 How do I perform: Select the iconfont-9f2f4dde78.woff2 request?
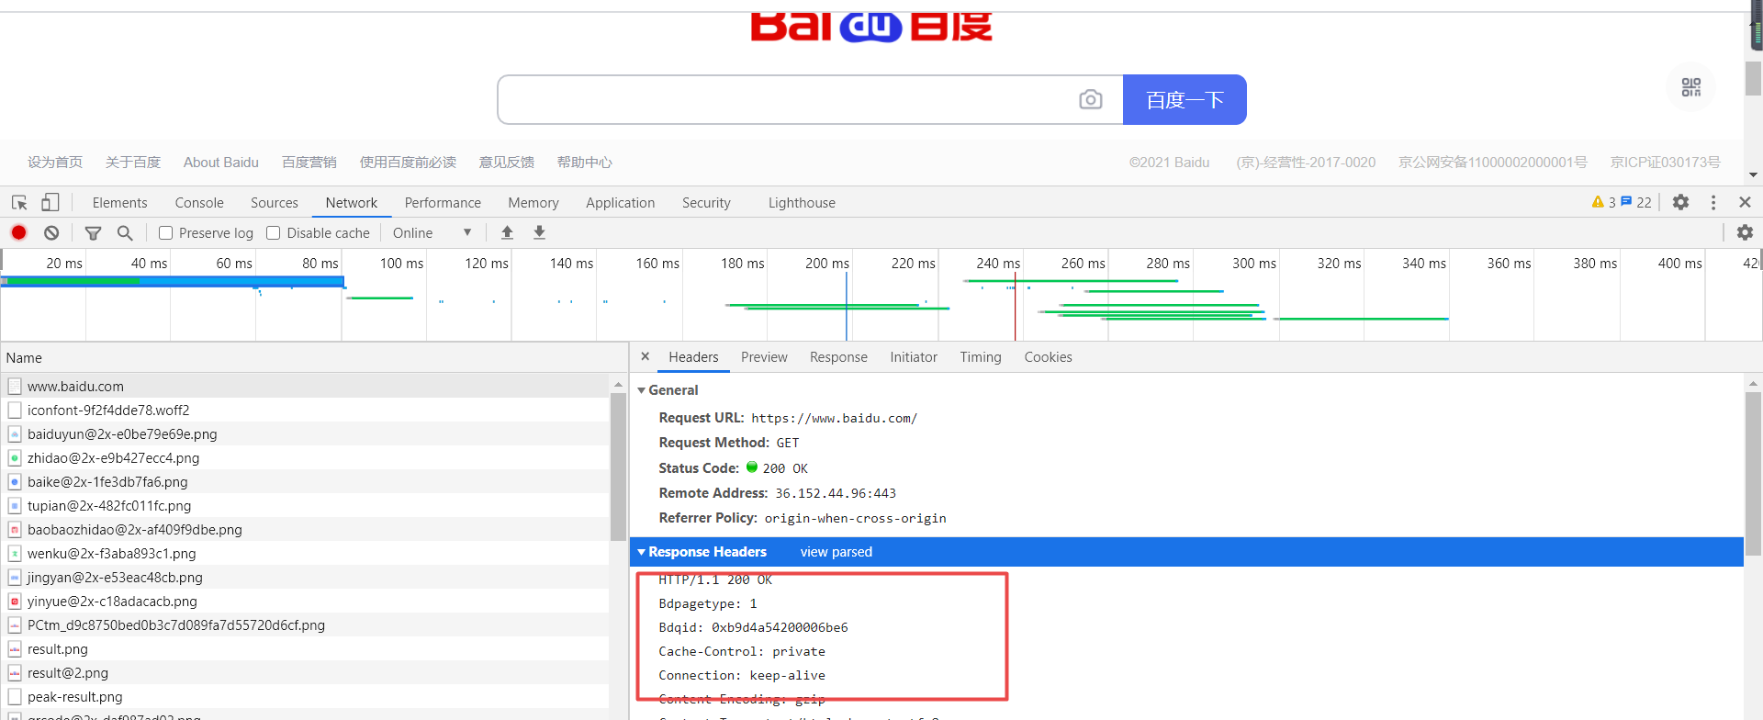coord(305,410)
